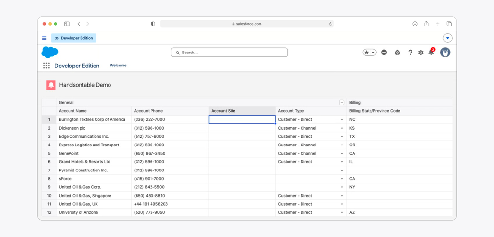Open the App Launcher dots grid
The width and height of the screenshot is (494, 237).
tap(47, 66)
